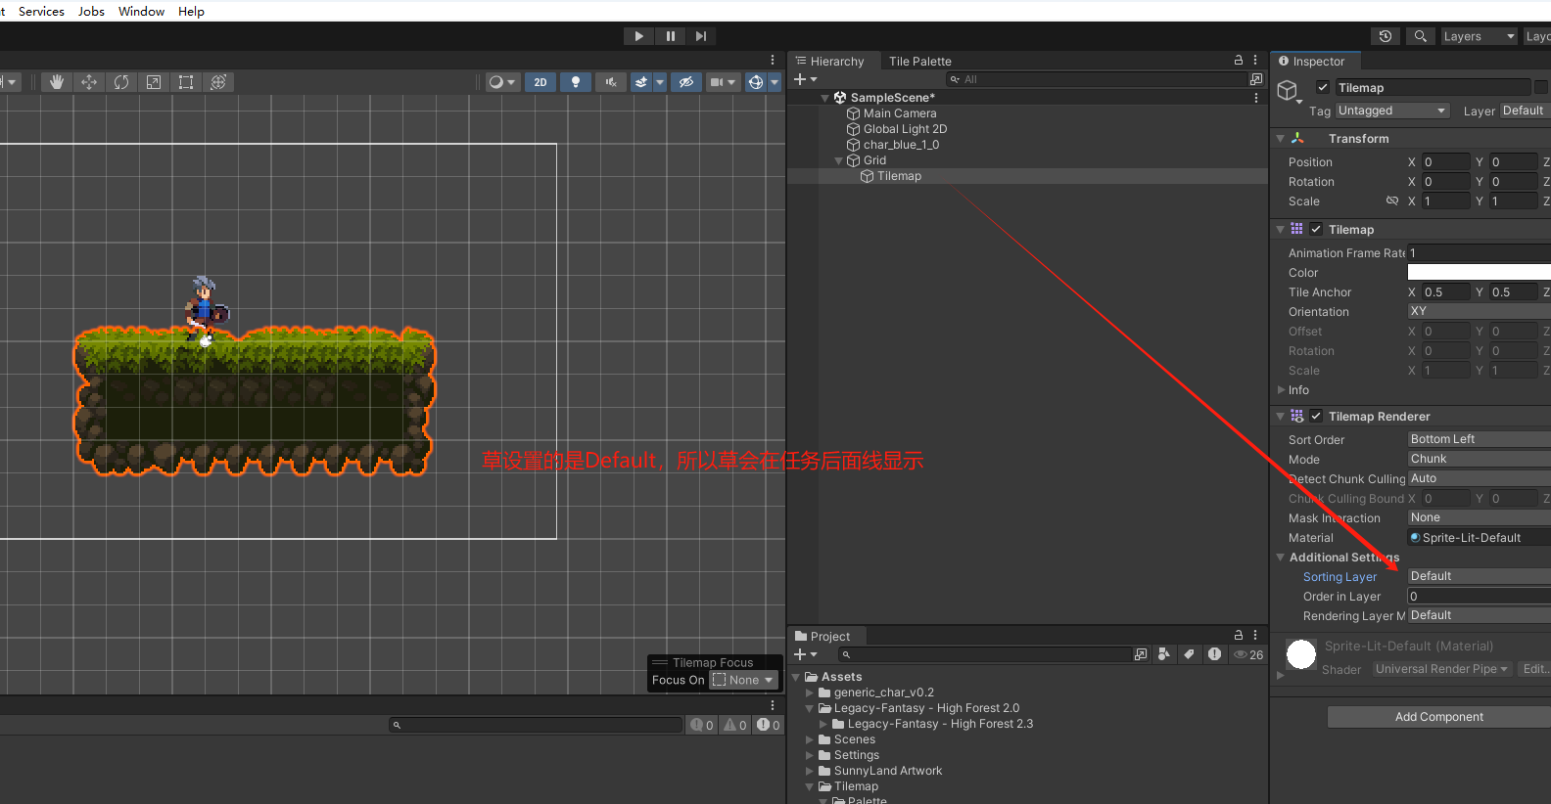Toggle scene audio mute
Viewport: 1551px width, 804px height.
(611, 82)
